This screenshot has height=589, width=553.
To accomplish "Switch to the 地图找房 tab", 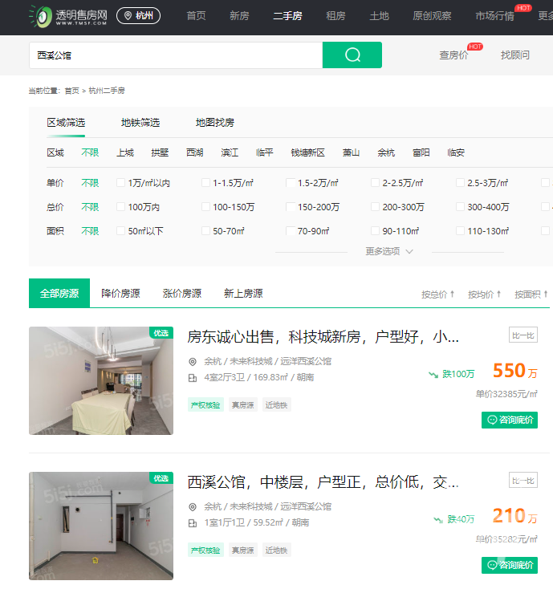I will (215, 123).
